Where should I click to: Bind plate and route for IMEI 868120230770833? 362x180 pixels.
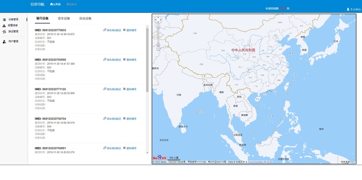coord(112,30)
